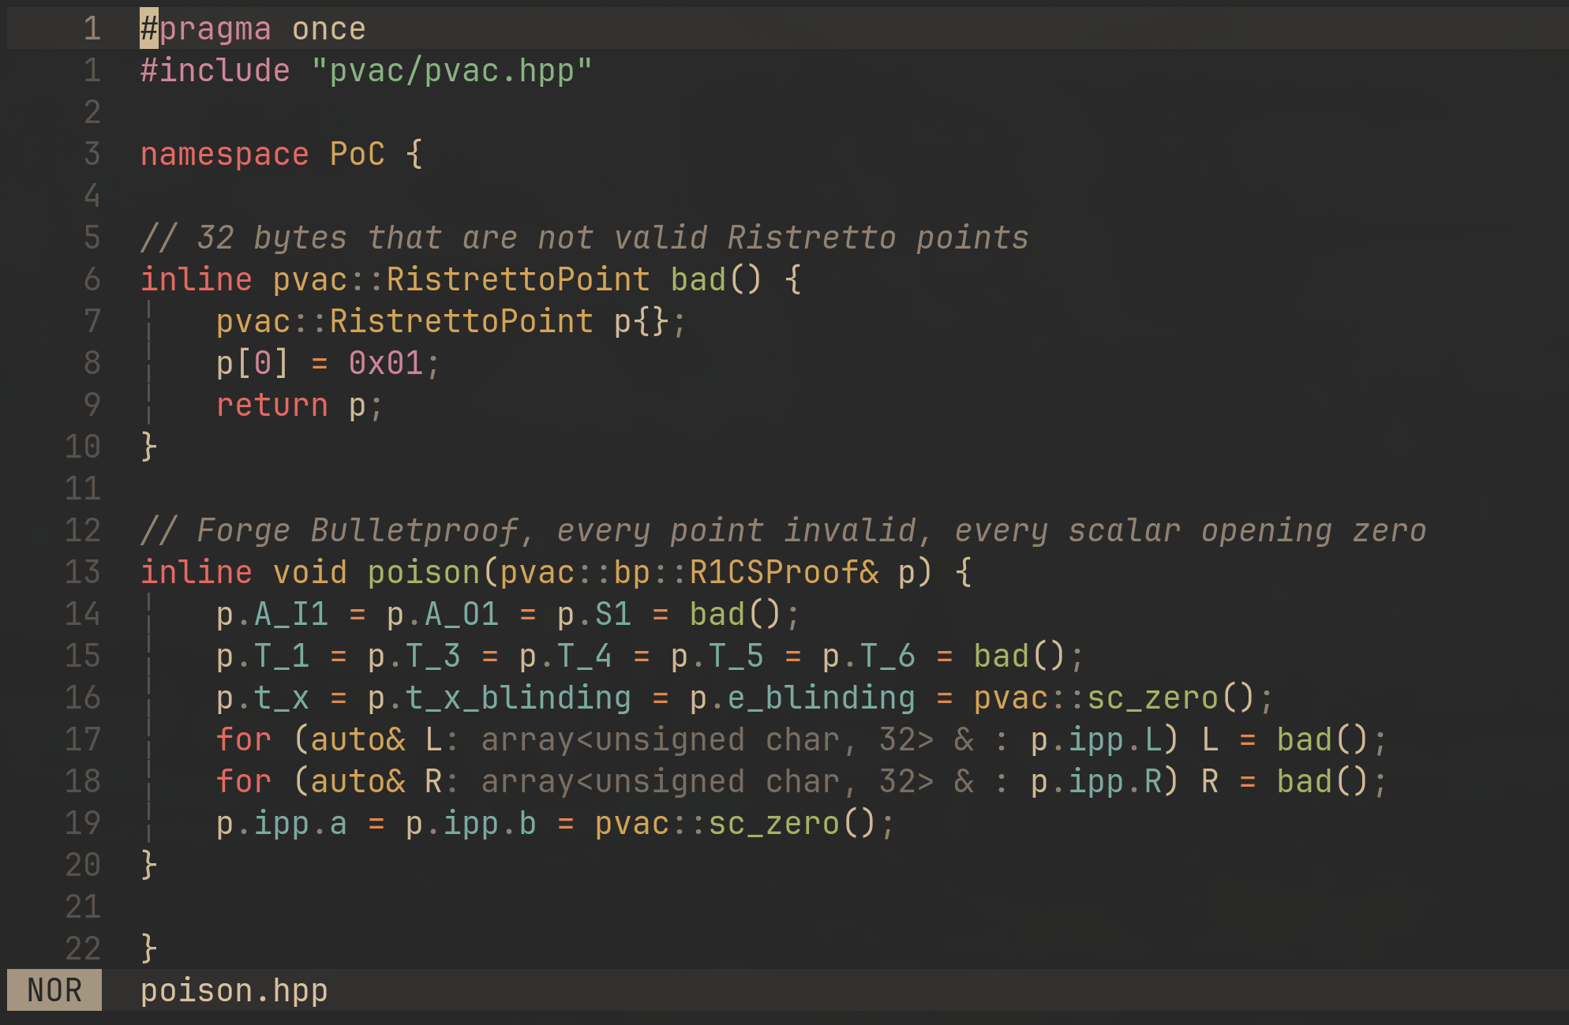Click the R1CSProof& parameter type

pos(784,572)
